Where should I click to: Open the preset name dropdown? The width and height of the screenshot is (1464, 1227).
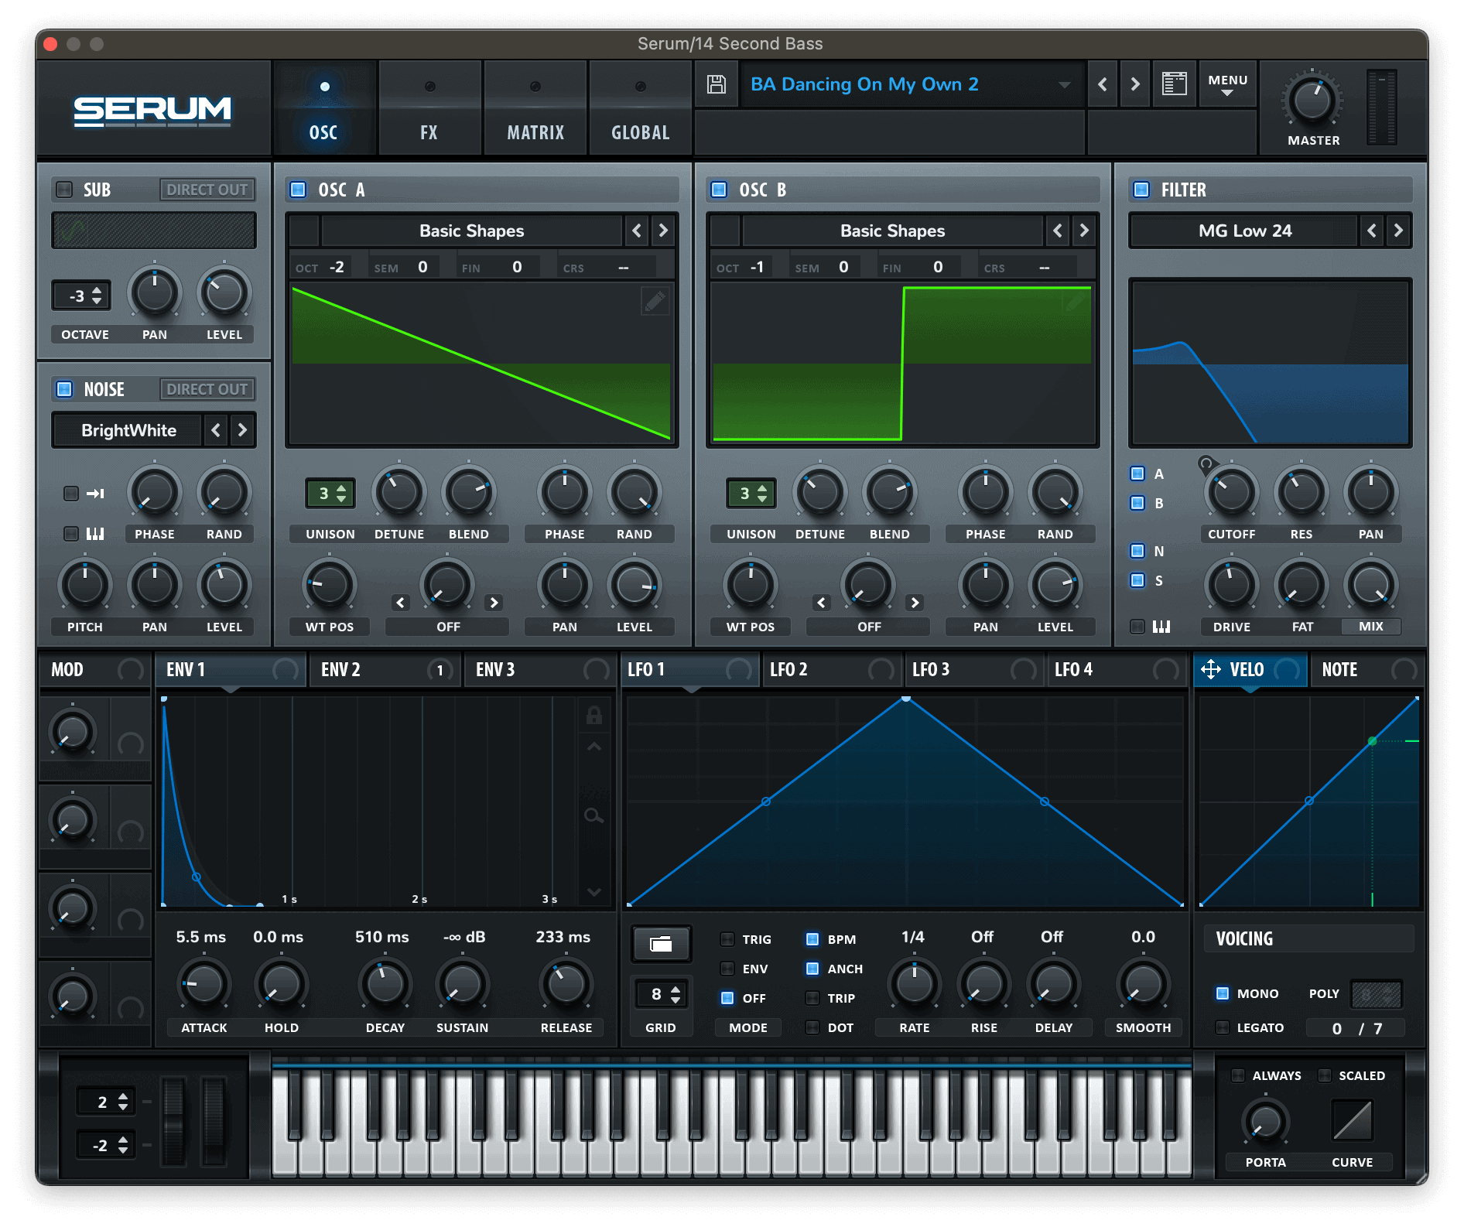1065,84
